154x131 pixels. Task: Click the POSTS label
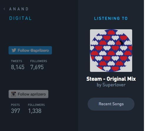15,105
